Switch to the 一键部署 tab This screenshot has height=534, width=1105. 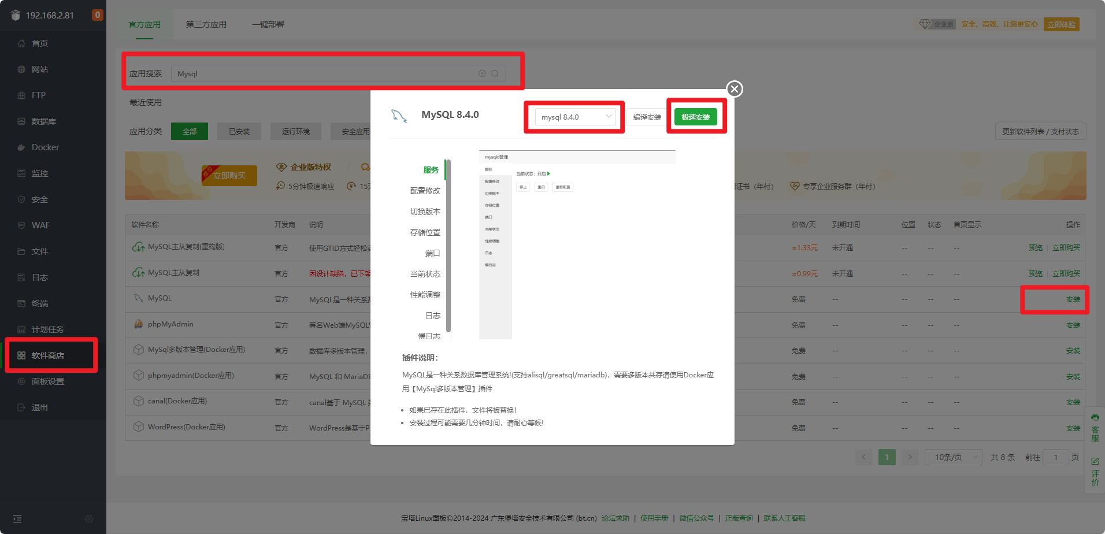pos(268,24)
